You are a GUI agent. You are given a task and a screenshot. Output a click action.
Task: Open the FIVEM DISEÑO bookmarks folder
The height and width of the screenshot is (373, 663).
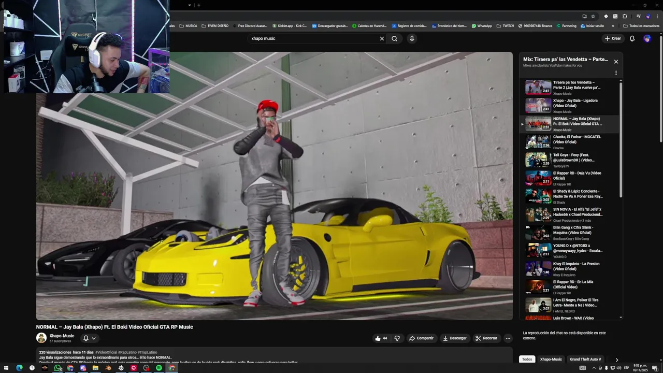coord(215,26)
